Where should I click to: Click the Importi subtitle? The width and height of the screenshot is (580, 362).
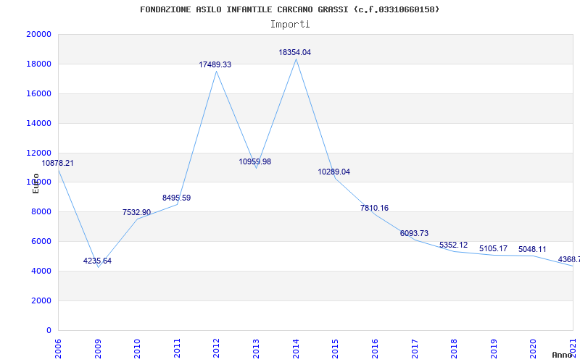[x=290, y=25]
